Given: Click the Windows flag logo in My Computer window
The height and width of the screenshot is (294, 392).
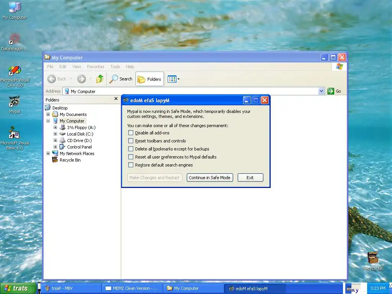Looking at the screenshot, I should coord(339,67).
